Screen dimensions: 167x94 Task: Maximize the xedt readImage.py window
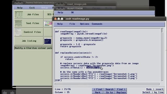(x=62, y=19)
